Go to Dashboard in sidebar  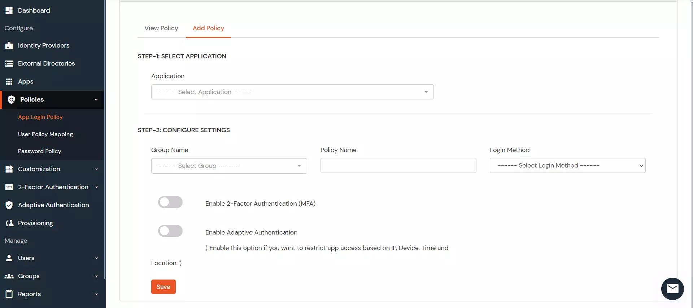[34, 10]
